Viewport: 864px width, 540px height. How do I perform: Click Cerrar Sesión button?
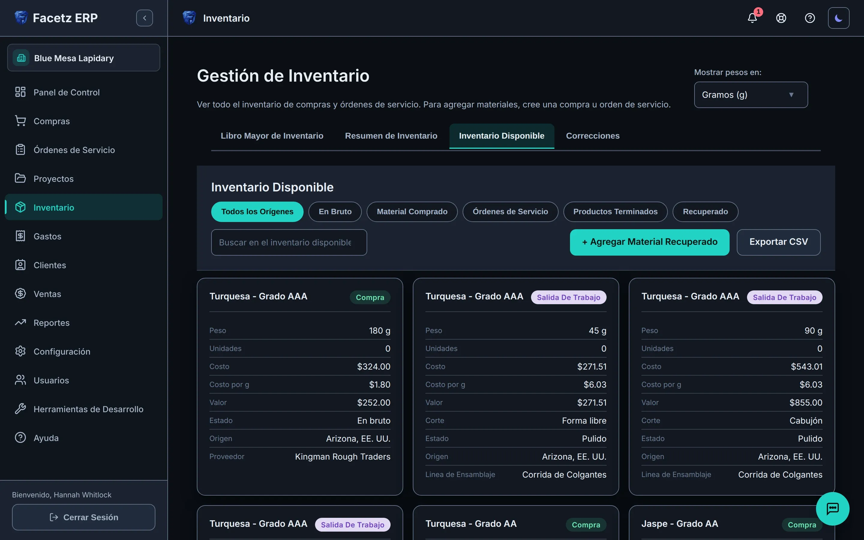tap(83, 517)
